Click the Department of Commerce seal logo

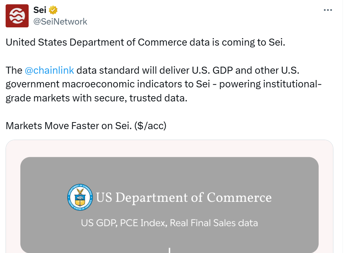pos(80,197)
